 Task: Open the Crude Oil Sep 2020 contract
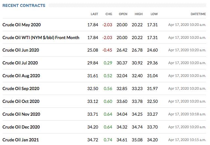pos(21,89)
